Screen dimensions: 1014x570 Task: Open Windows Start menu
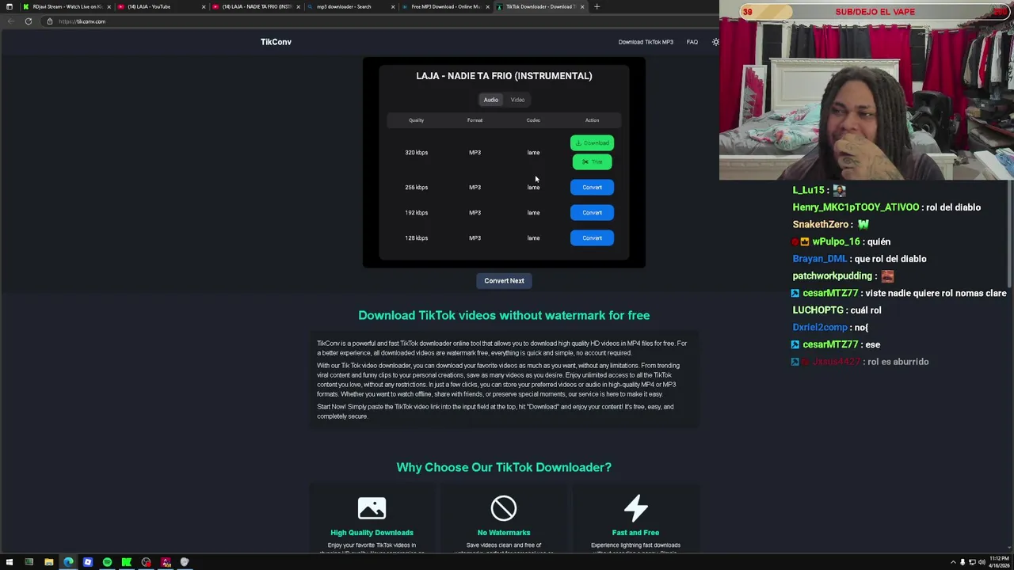tap(10, 562)
